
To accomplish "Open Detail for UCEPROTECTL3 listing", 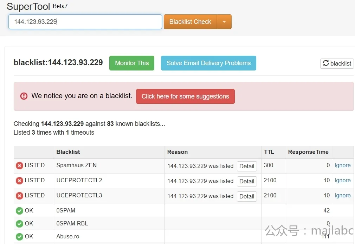I will click(247, 197).
